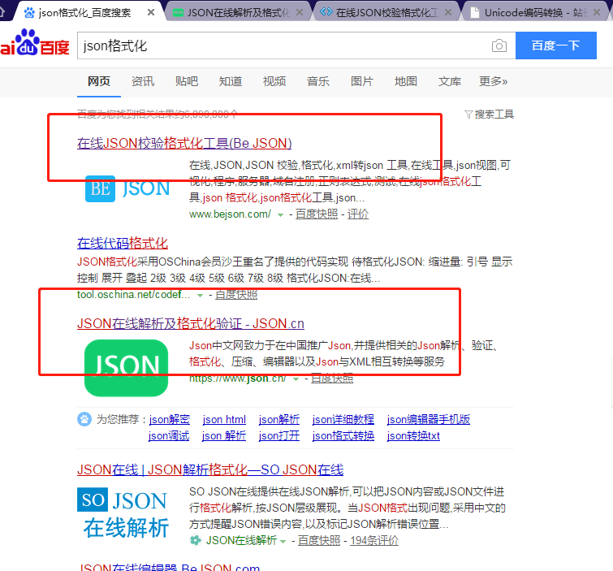Click the green badge icon before JSON在线解析
The width and height of the screenshot is (613, 571).
click(x=195, y=540)
